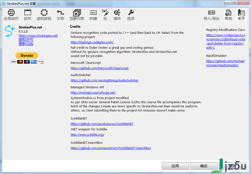Screen dimensions: 251x174
Task: Minimize the StrokesPlus.net settings window
Action: [227, 3]
